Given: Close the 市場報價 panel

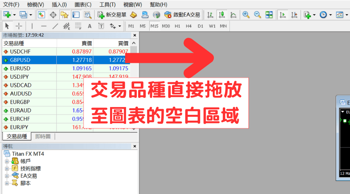Looking at the screenshot, I should (135, 35).
